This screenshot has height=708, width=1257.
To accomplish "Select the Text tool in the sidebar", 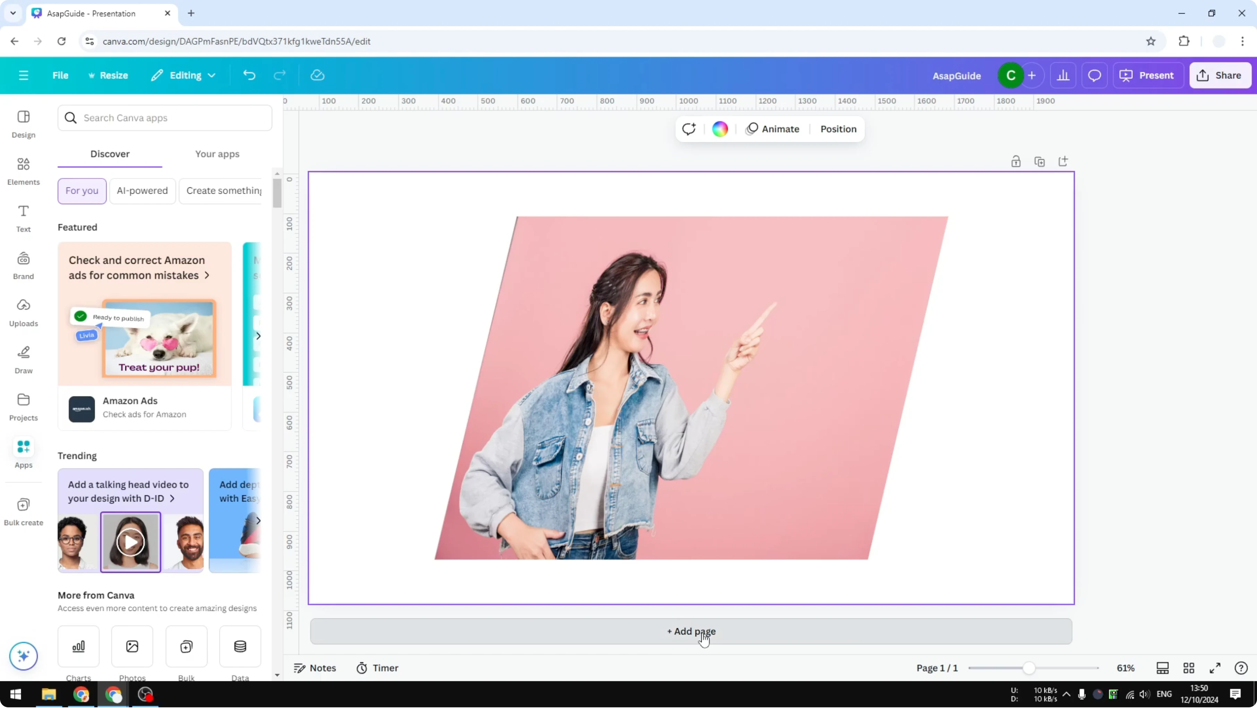I will [x=23, y=218].
